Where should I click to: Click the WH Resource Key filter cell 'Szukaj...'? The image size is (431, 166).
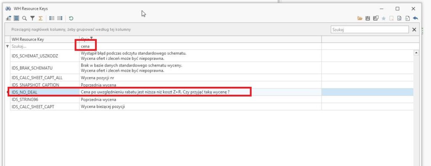click(45, 46)
